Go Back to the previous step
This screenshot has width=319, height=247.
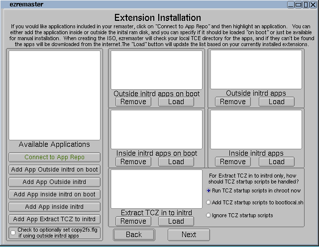tap(133, 235)
